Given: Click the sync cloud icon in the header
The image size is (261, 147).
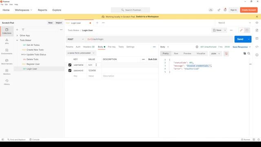Looking at the screenshot, I should [x=211, y=10].
